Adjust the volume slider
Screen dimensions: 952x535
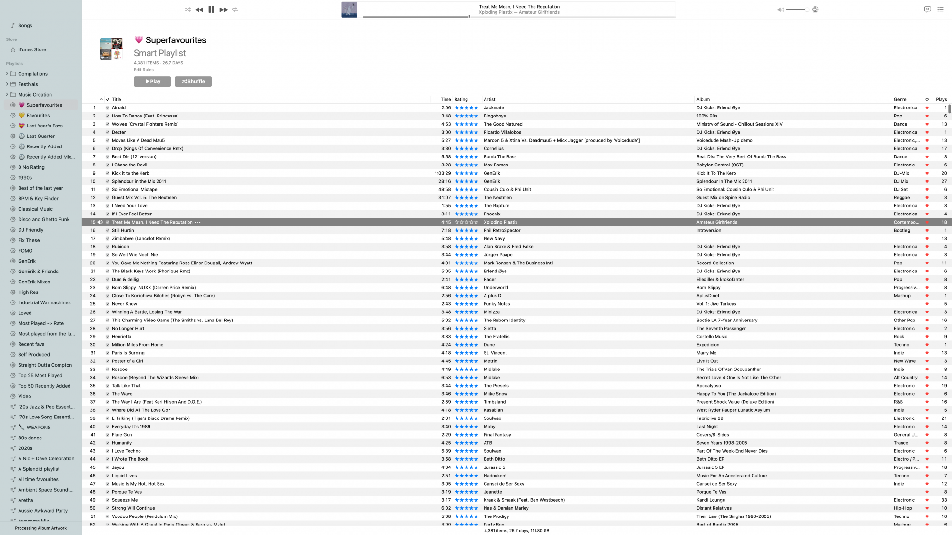(x=796, y=10)
